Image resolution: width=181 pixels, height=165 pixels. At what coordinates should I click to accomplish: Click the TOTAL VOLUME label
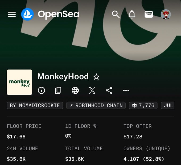coord(84,148)
